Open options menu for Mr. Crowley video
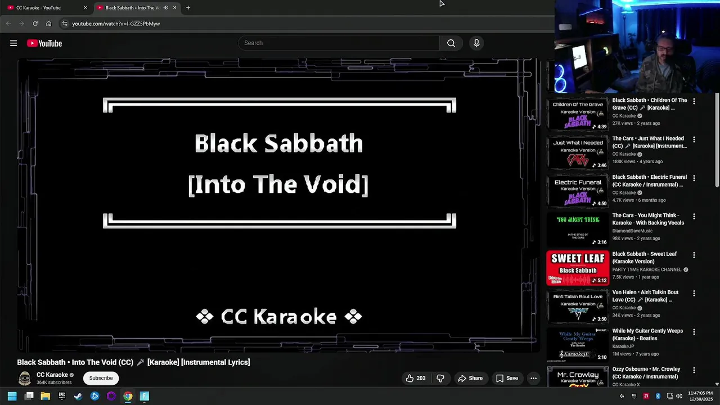Viewport: 720px width, 405px height. click(694, 370)
